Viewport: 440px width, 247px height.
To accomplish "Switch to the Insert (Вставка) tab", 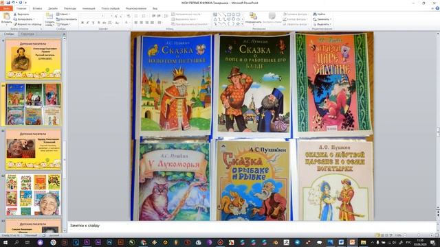I will [37, 8].
